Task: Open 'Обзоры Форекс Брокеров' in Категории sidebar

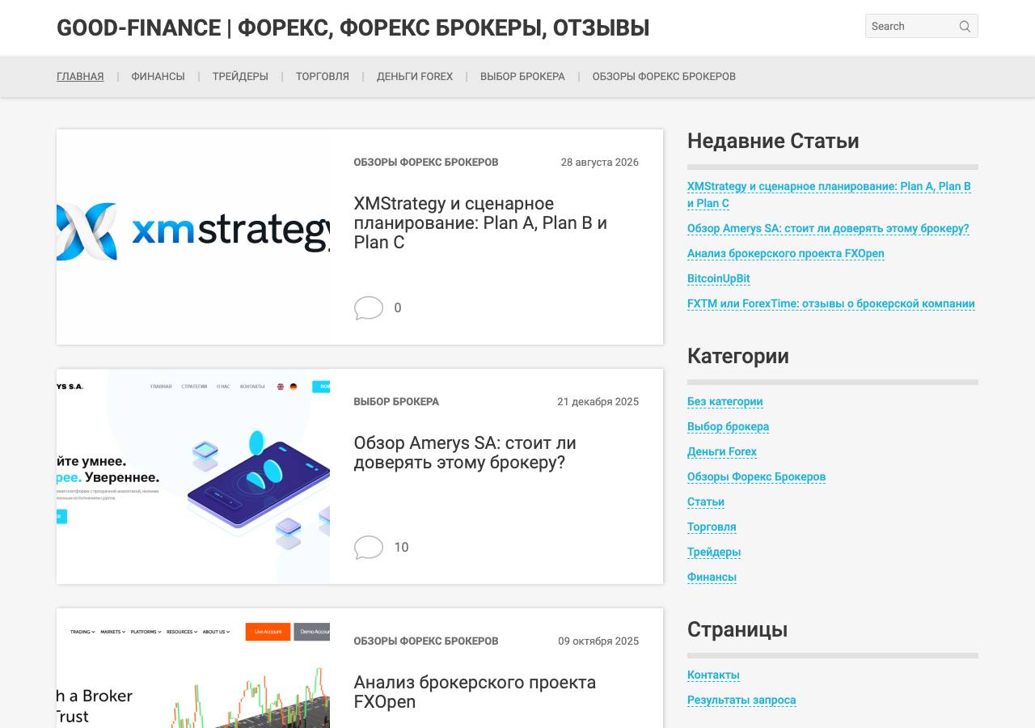Action: 757,476
